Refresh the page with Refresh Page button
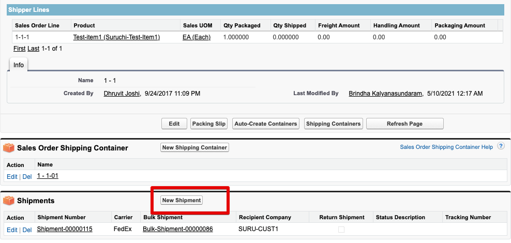Screen dimensions: 511x243 coord(405,124)
